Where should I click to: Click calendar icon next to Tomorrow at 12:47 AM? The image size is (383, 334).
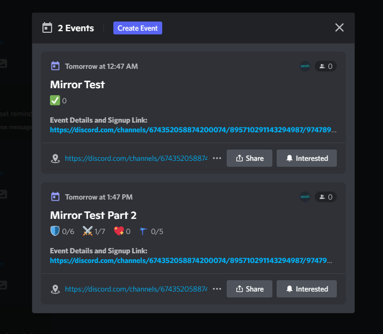pyautogui.click(x=55, y=66)
